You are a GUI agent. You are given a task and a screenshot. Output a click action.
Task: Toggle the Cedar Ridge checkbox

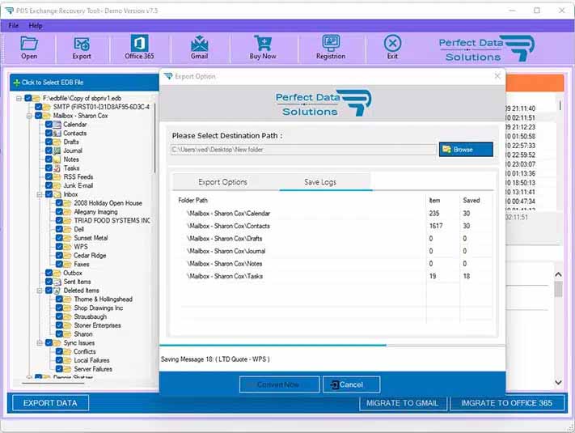tap(59, 256)
